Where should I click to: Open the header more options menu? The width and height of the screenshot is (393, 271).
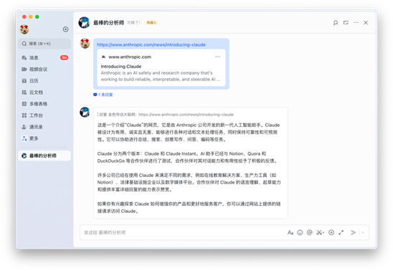click(x=356, y=23)
